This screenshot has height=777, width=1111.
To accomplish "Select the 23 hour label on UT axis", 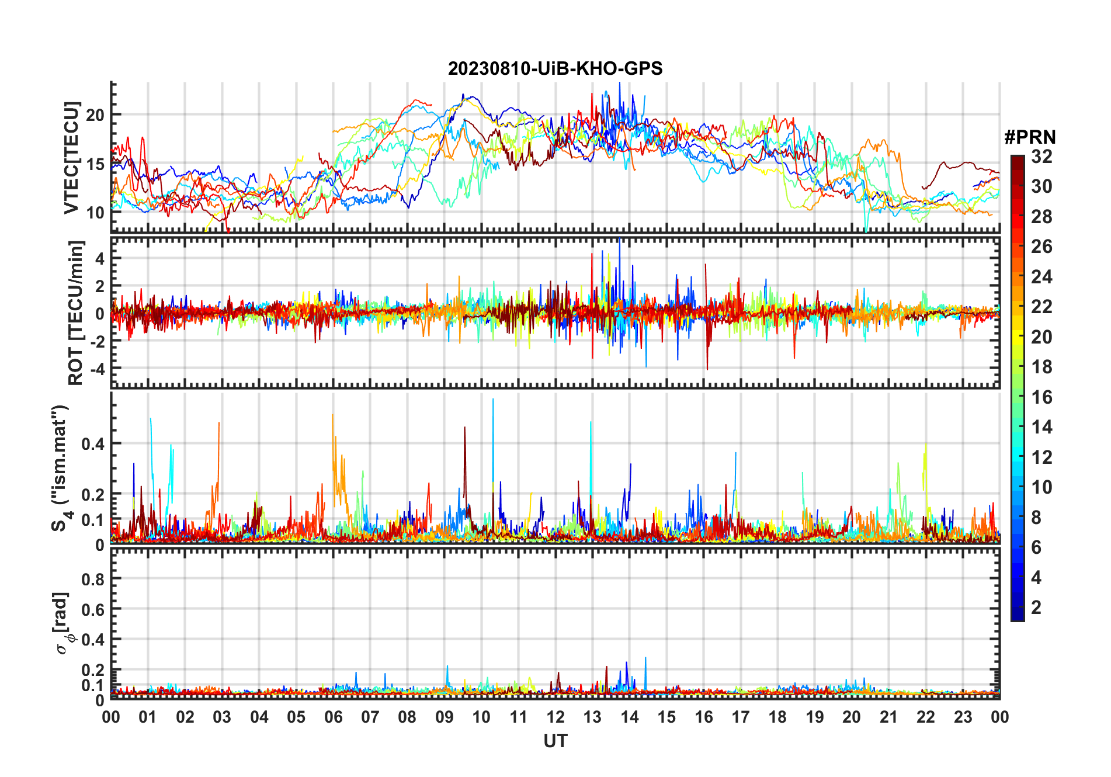I will tap(963, 717).
